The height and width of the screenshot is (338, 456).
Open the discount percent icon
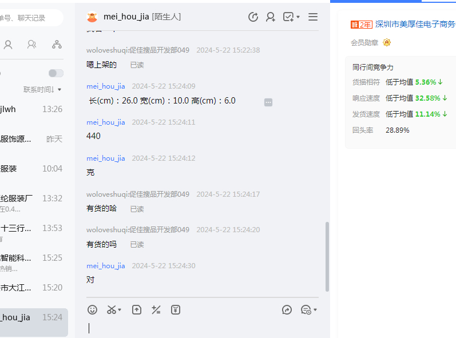tap(156, 310)
